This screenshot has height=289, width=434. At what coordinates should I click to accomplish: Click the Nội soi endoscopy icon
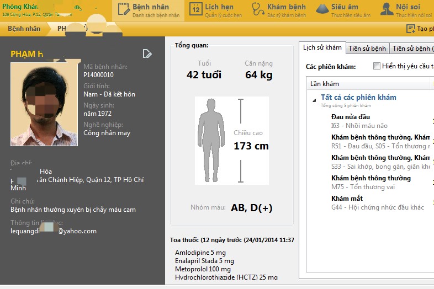point(387,10)
